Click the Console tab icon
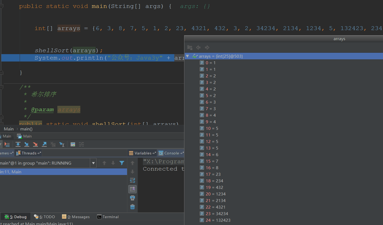 161,153
